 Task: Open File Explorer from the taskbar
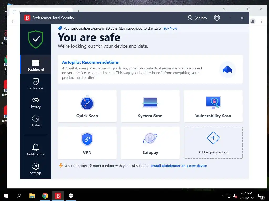point(32,196)
